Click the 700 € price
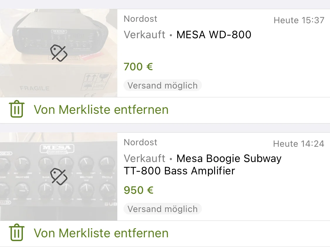Viewport: 330px width, 247px height. click(138, 67)
